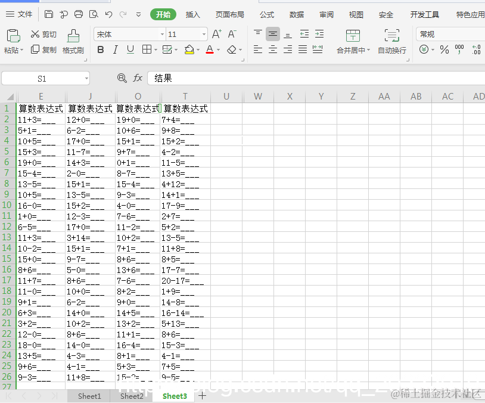Switch to the 公式 tab
Image resolution: width=485 pixels, height=403 pixels.
(267, 14)
